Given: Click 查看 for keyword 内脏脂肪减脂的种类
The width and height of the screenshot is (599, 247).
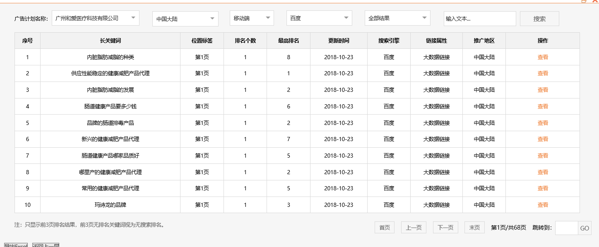Looking at the screenshot, I should pyautogui.click(x=542, y=57).
